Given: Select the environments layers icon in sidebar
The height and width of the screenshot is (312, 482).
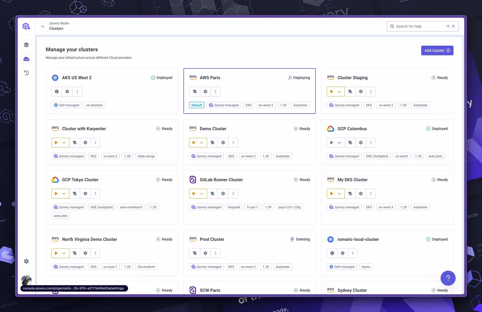Looking at the screenshot, I should pyautogui.click(x=26, y=45).
